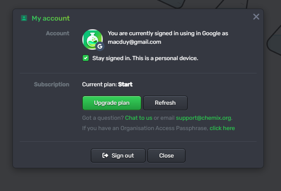
Task: Click the sign out arrow icon
Action: click(x=105, y=155)
